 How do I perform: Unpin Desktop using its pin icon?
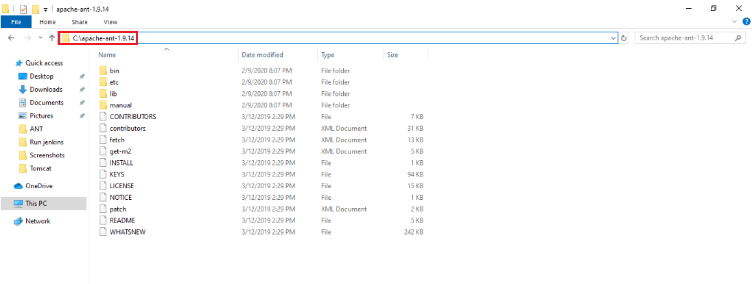(82, 77)
